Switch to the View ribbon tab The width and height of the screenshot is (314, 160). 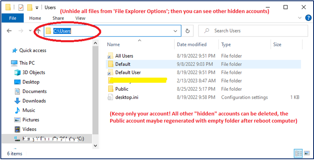coord(80,18)
